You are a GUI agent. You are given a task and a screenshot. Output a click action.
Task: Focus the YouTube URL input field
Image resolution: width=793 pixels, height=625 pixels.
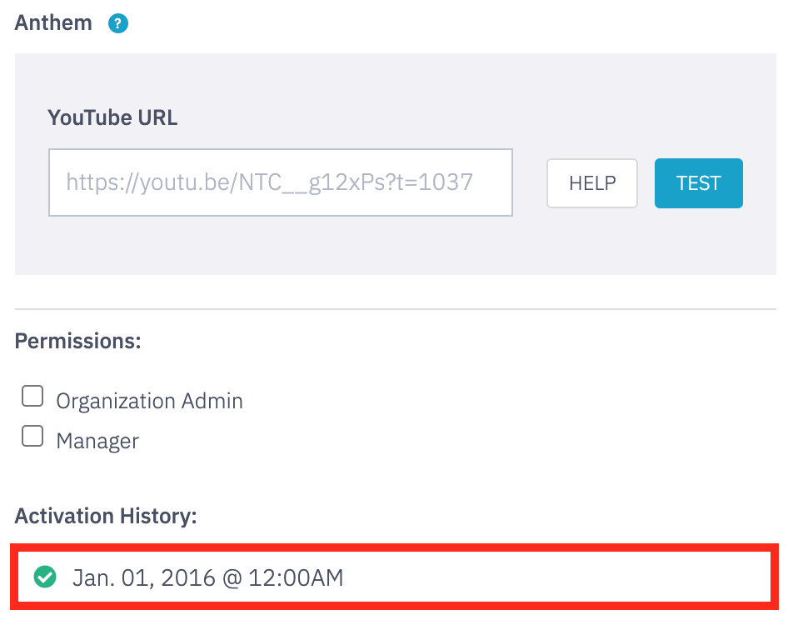pos(281,182)
